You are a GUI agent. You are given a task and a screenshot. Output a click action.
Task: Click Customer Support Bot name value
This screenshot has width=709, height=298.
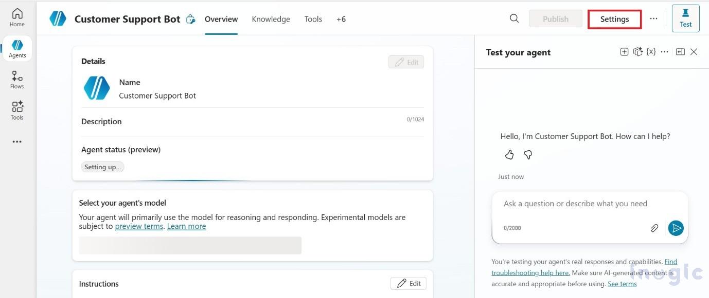[x=157, y=95]
